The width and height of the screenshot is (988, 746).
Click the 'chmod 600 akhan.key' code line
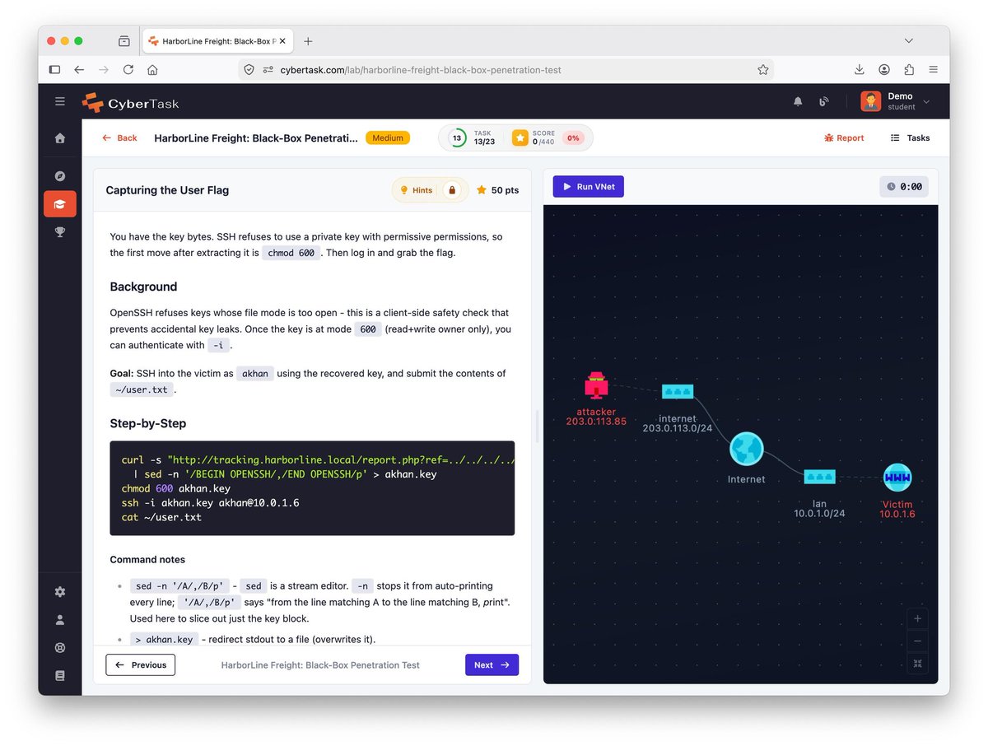point(175,488)
